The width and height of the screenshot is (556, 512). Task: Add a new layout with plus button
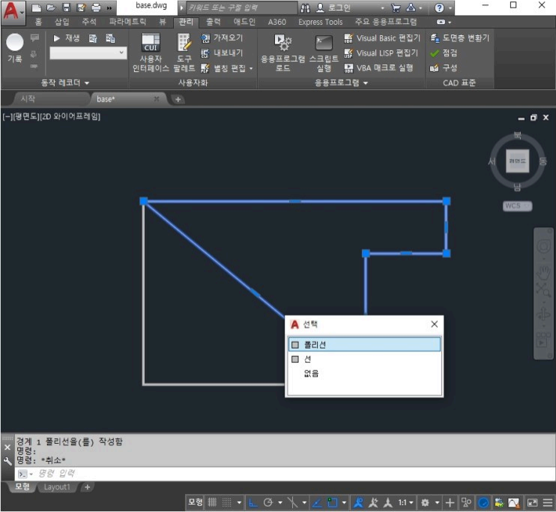click(x=87, y=487)
